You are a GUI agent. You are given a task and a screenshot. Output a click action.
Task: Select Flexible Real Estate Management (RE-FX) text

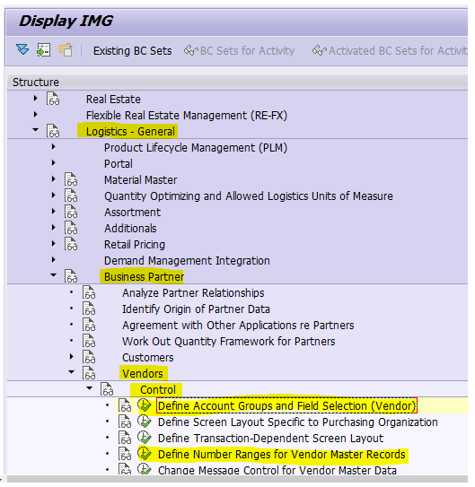(187, 115)
